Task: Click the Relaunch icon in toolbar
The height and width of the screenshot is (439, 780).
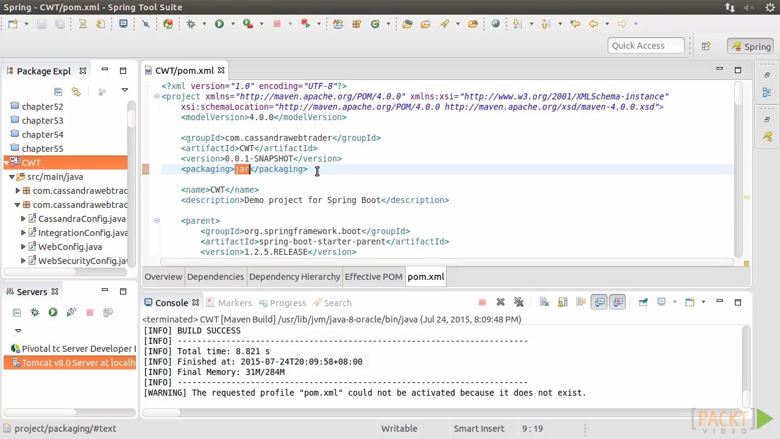Action: click(x=306, y=24)
